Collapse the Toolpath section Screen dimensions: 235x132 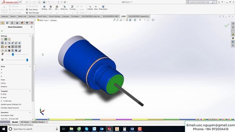[x=30, y=91]
